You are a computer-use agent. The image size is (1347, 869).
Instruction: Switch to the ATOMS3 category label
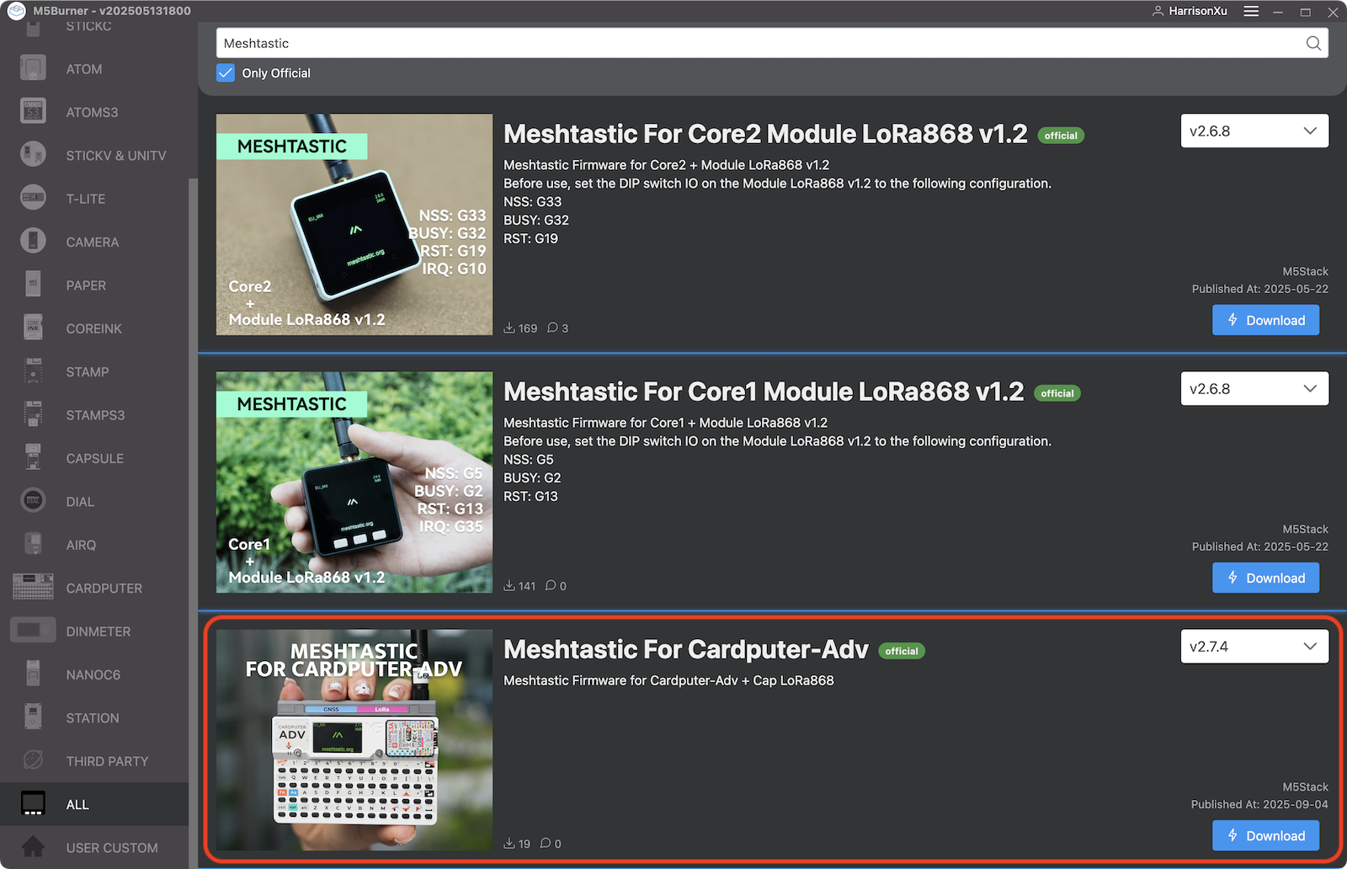(x=92, y=112)
